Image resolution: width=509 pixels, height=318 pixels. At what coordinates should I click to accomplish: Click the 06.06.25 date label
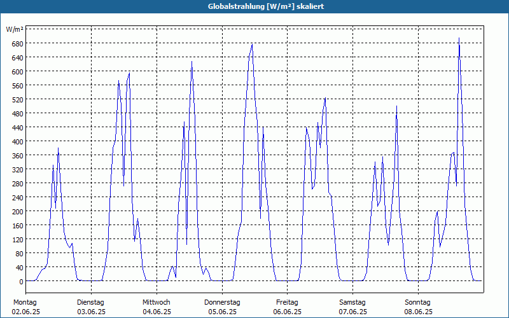coord(288,312)
